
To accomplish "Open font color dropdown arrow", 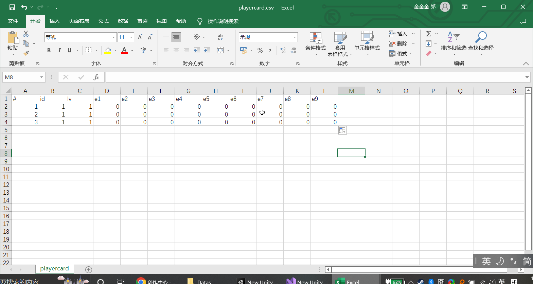I will [132, 50].
